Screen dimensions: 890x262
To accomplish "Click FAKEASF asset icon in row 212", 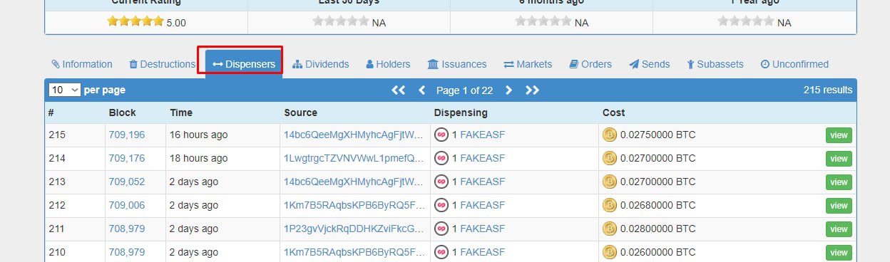I will click(x=441, y=205).
